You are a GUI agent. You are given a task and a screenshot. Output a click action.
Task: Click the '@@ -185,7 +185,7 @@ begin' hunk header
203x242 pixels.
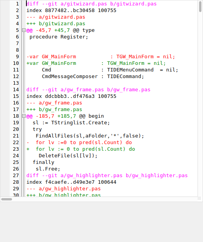(x=65, y=116)
